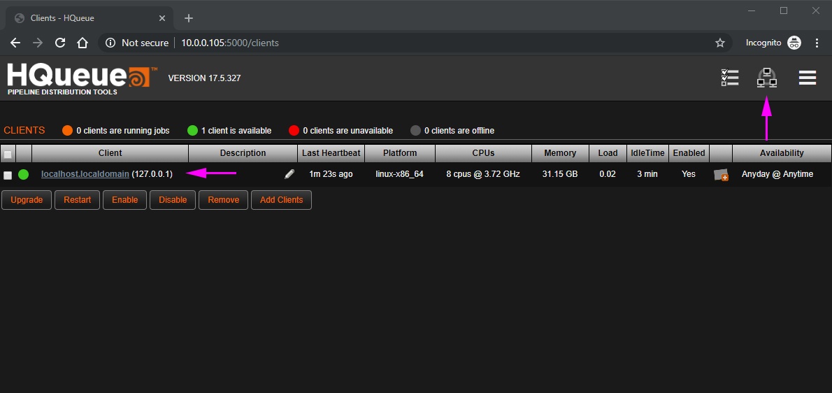Sort by the IdleTime column header
This screenshot has height=393, width=832.
coord(648,153)
